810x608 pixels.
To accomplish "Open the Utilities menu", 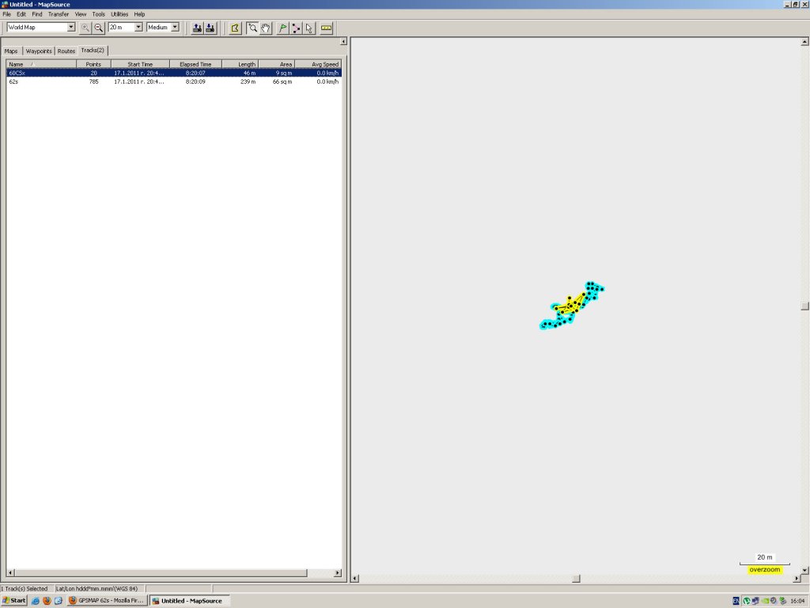I will (x=120, y=14).
